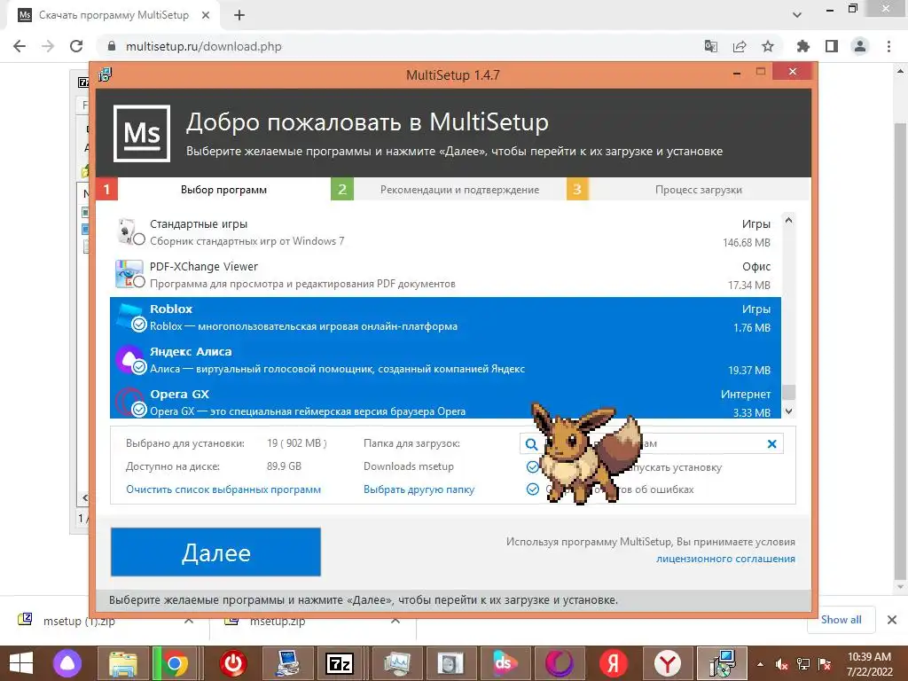Image resolution: width=908 pixels, height=681 pixels.
Task: Uncheck the Roblox selection circle
Action: [139, 325]
